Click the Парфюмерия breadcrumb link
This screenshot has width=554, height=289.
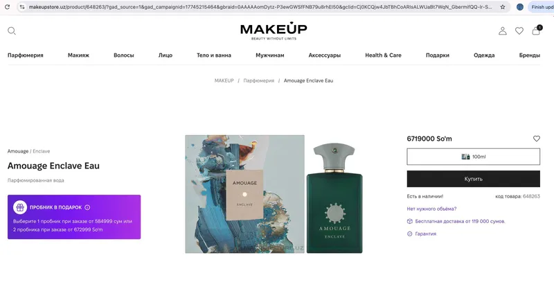258,80
